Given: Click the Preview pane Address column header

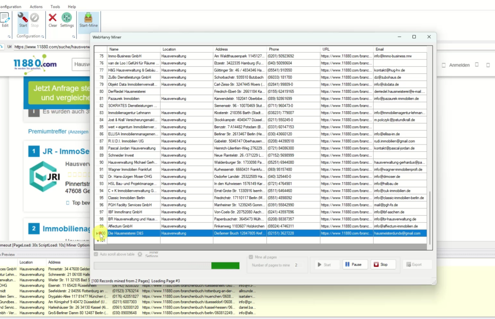Looking at the screenshot, I should [x=54, y=262].
